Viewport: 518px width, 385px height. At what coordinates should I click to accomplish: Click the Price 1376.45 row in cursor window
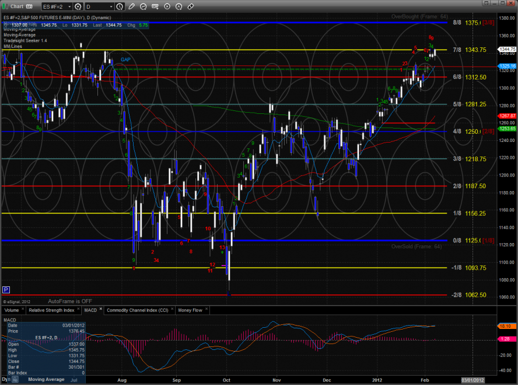(46, 331)
